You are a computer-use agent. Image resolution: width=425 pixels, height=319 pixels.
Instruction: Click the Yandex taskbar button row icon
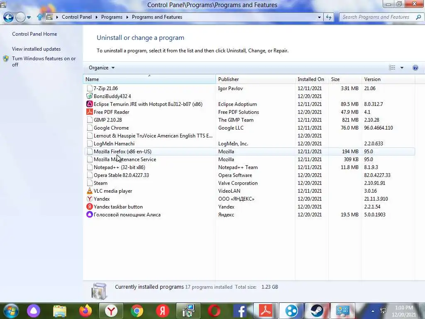point(90,206)
